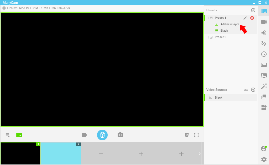Image resolution: width=269 pixels, height=165 pixels.
Task: Select Preset 1 in the Presets list
Action: [x=231, y=18]
